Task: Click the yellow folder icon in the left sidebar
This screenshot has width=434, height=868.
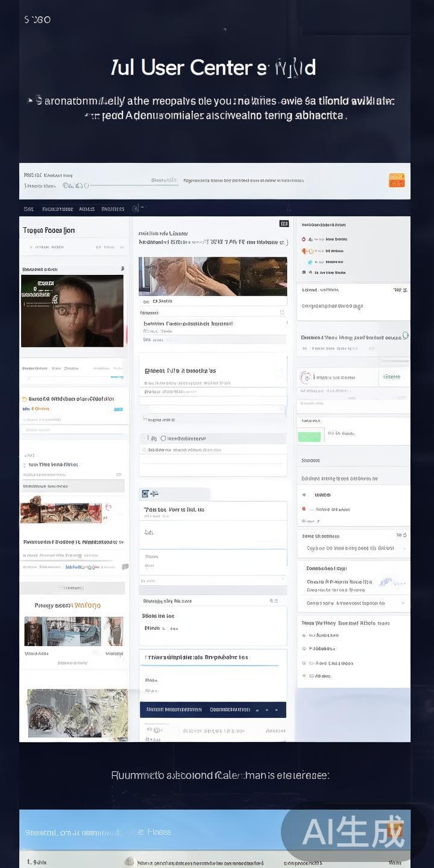Action: coord(24,399)
